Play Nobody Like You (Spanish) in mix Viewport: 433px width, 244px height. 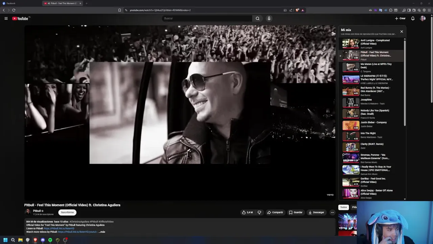click(371, 114)
